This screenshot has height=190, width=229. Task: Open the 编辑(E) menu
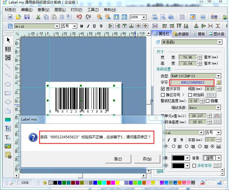[x=27, y=10]
